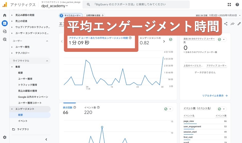Open the help question mark icon
The width and height of the screenshot is (242, 143).
click(237, 5)
